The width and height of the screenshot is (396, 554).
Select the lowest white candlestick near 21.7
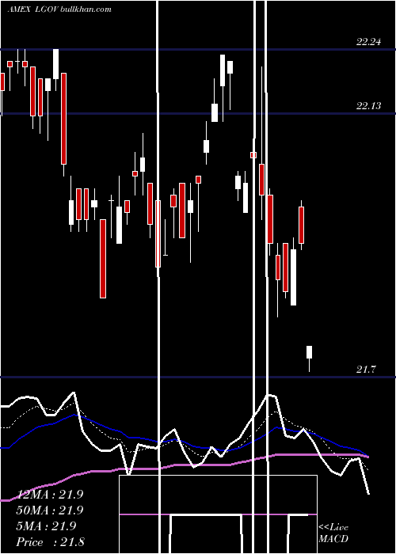tap(310, 359)
